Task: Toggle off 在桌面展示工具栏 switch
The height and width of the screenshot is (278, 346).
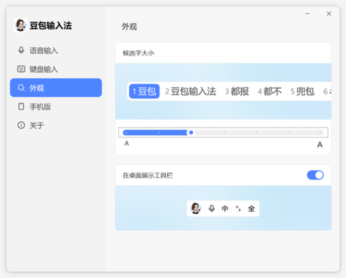Action: pyautogui.click(x=315, y=175)
